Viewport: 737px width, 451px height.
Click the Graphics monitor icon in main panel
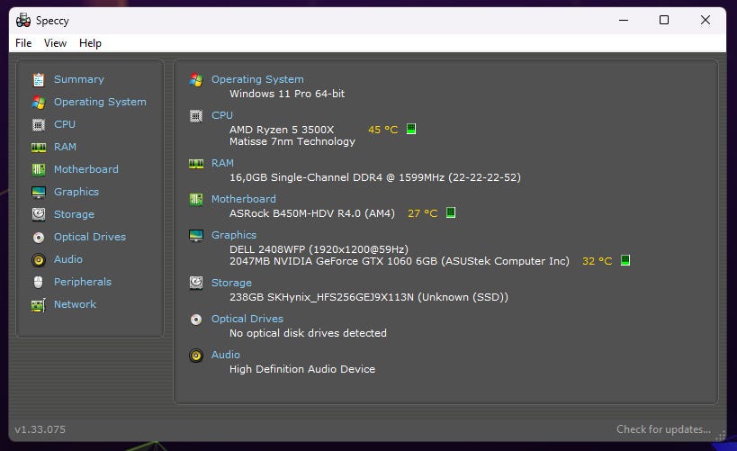tap(196, 236)
